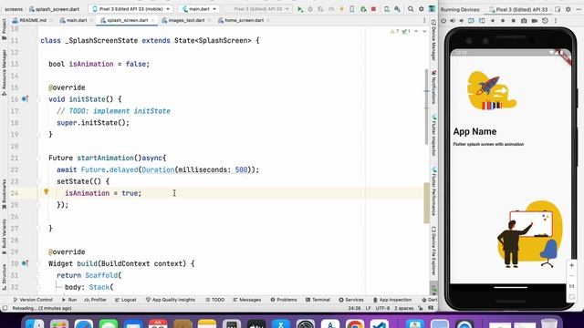The width and height of the screenshot is (584, 328).
Task: Take emulator screenshot camera icon
Action: pos(524,21)
